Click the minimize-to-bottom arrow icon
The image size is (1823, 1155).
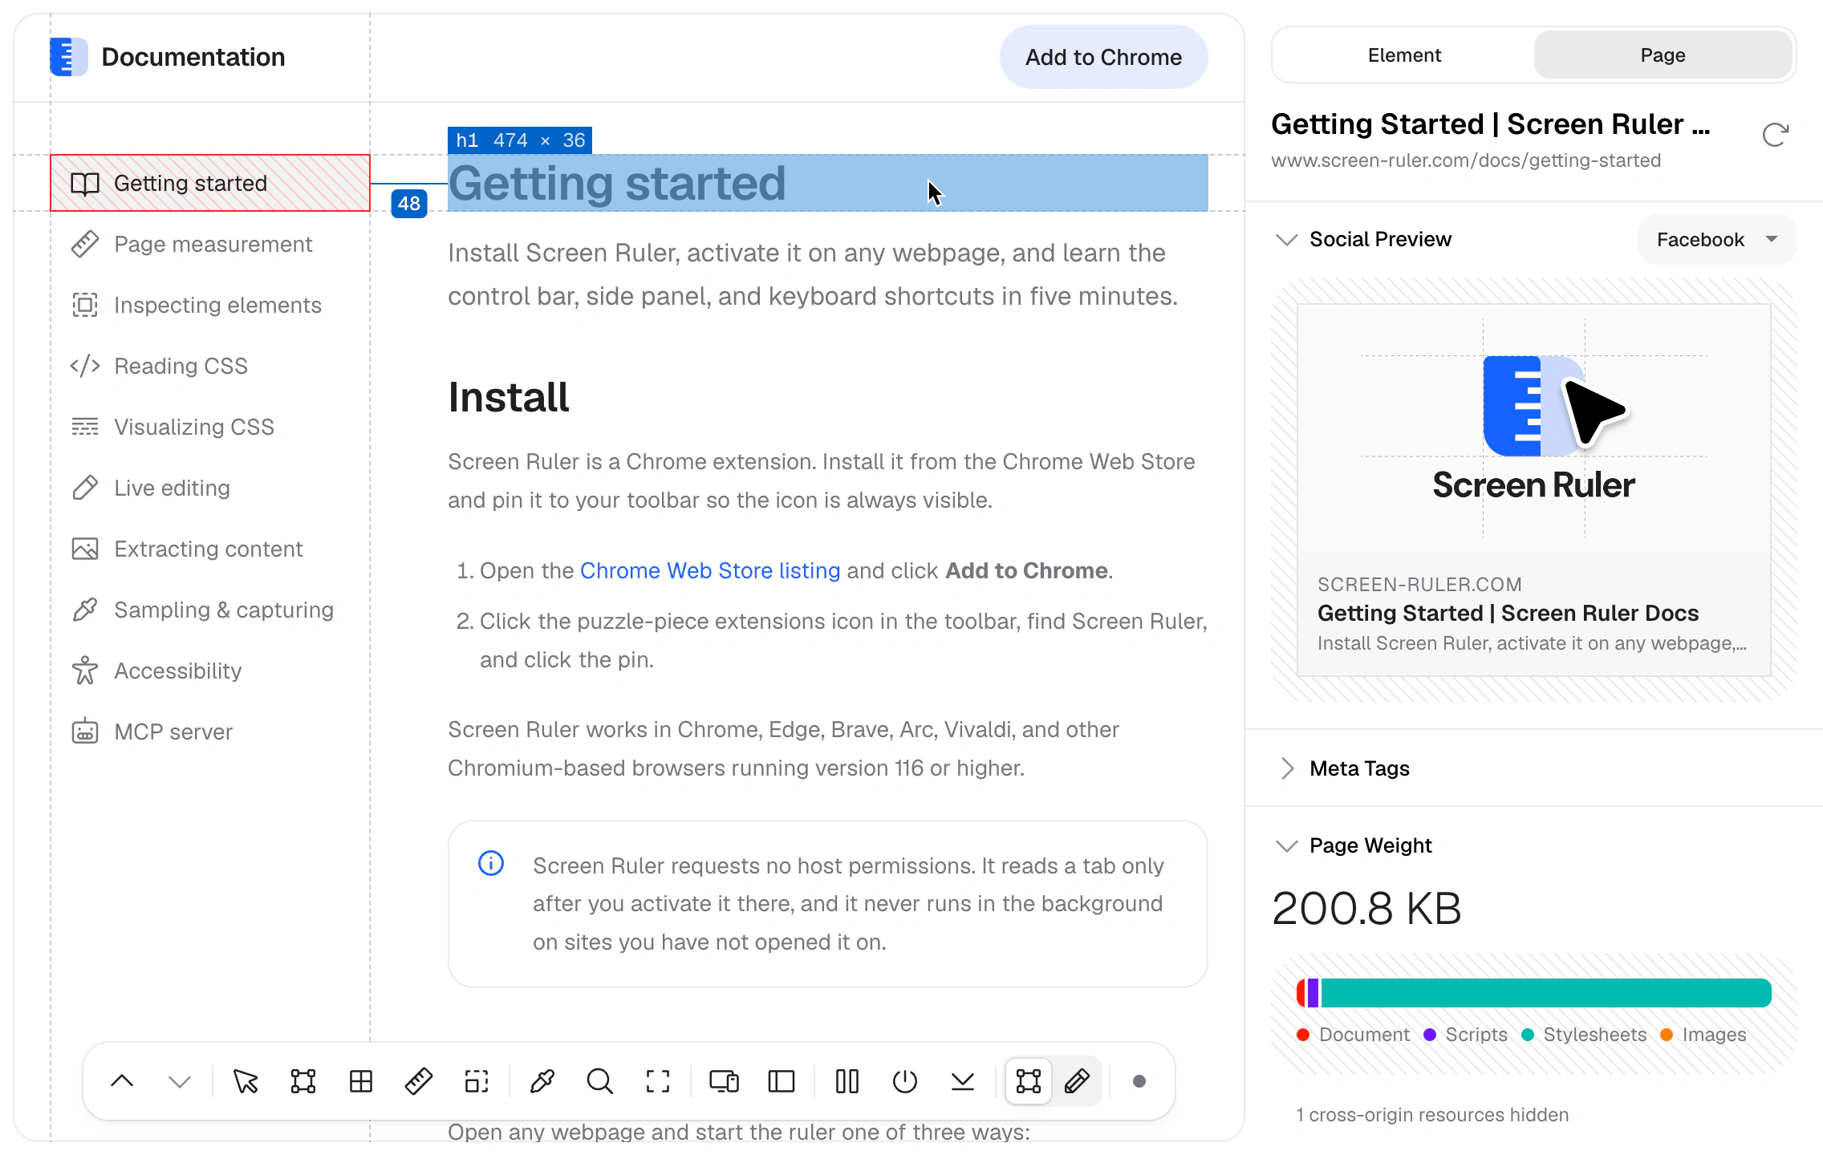963,1081
